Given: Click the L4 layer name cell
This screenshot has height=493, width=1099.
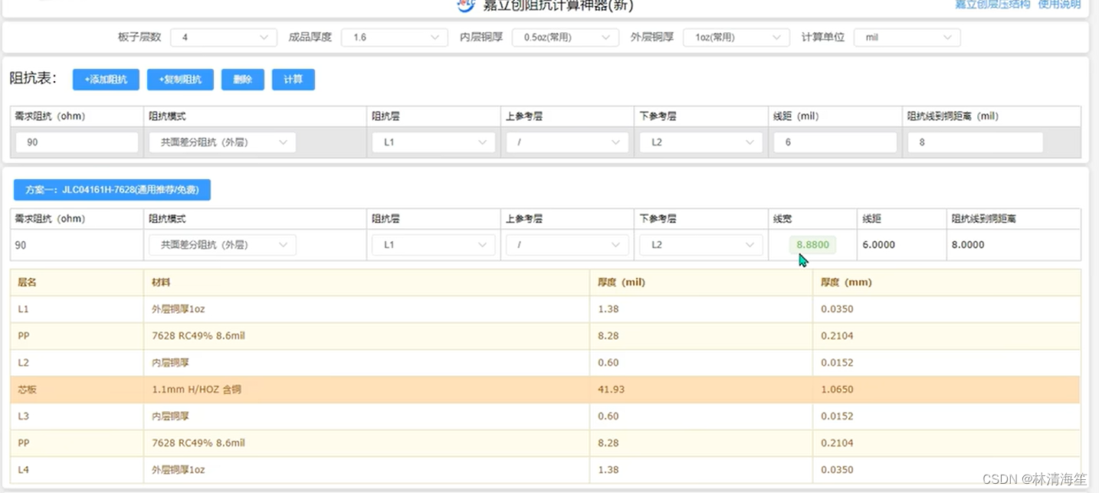Looking at the screenshot, I should pos(77,470).
